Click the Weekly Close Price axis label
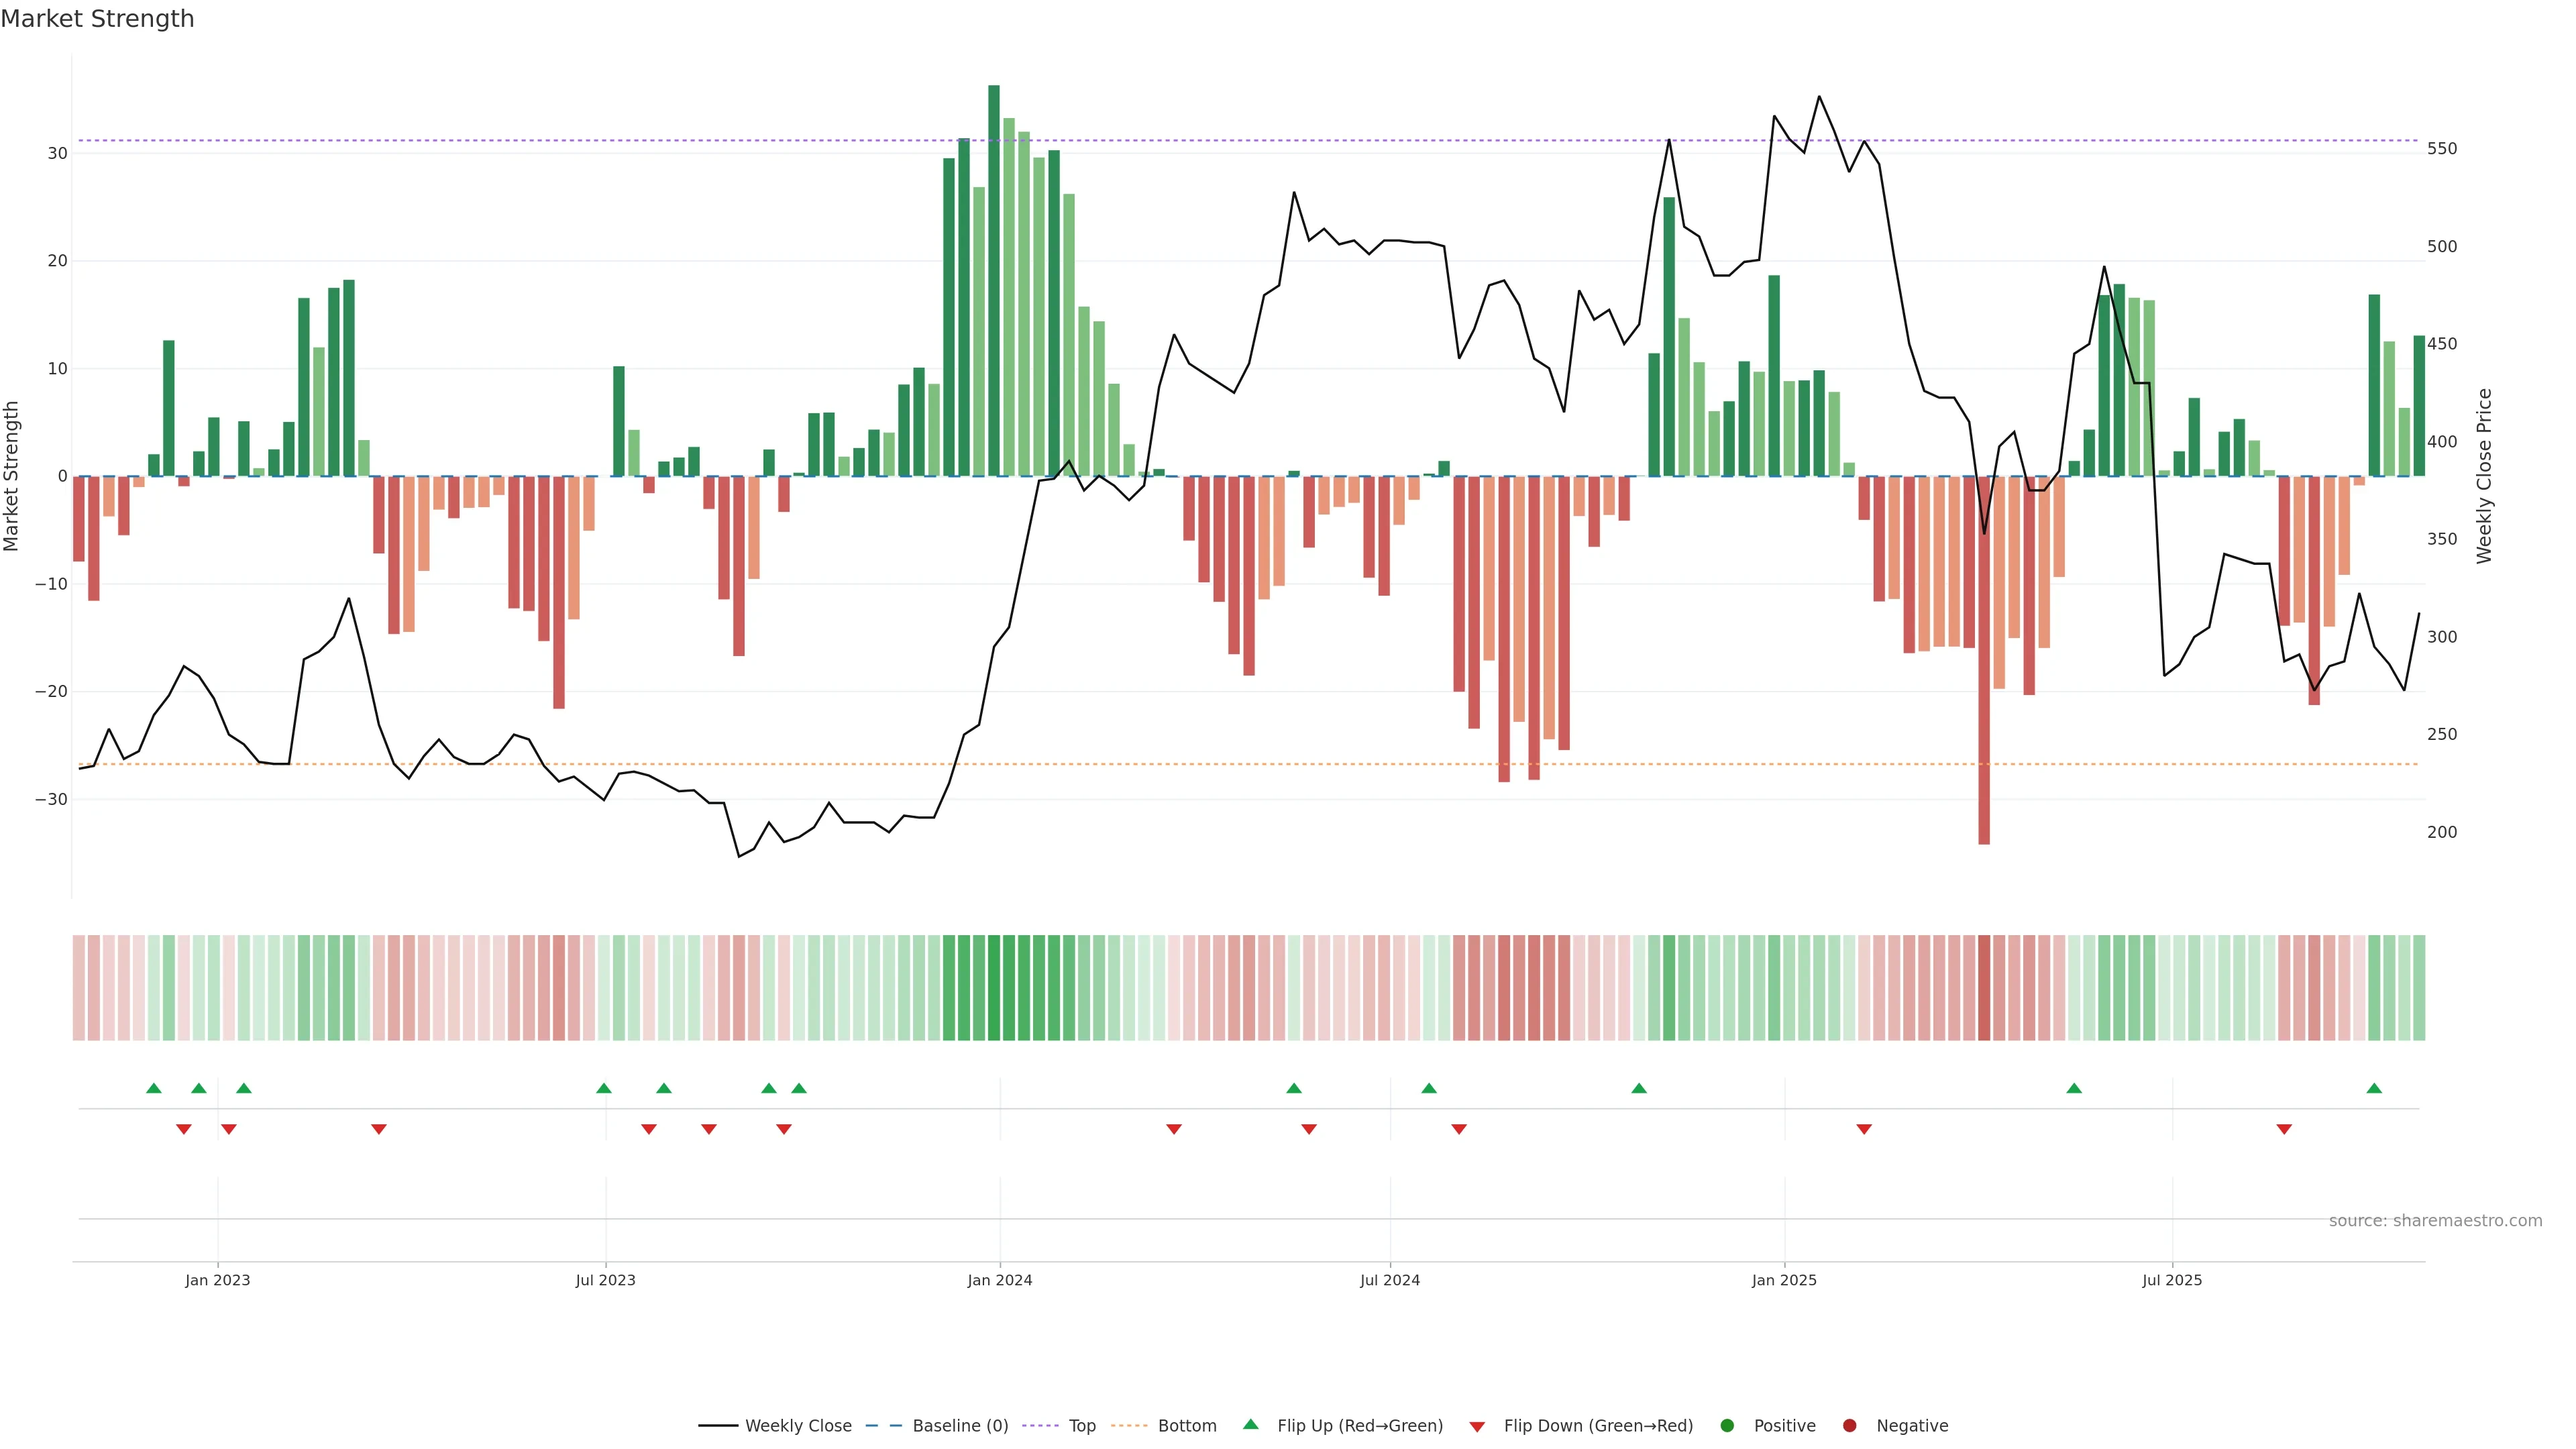The height and width of the screenshot is (1449, 2576). pos(2484,476)
